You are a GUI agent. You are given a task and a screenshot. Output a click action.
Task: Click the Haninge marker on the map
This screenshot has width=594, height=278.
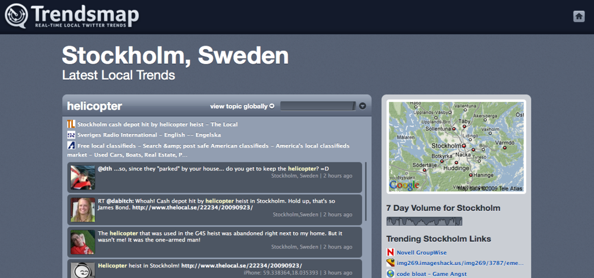pos(471,175)
